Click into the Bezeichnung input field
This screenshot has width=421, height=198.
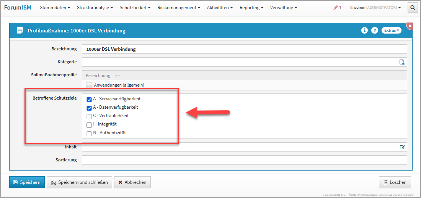click(x=244, y=49)
